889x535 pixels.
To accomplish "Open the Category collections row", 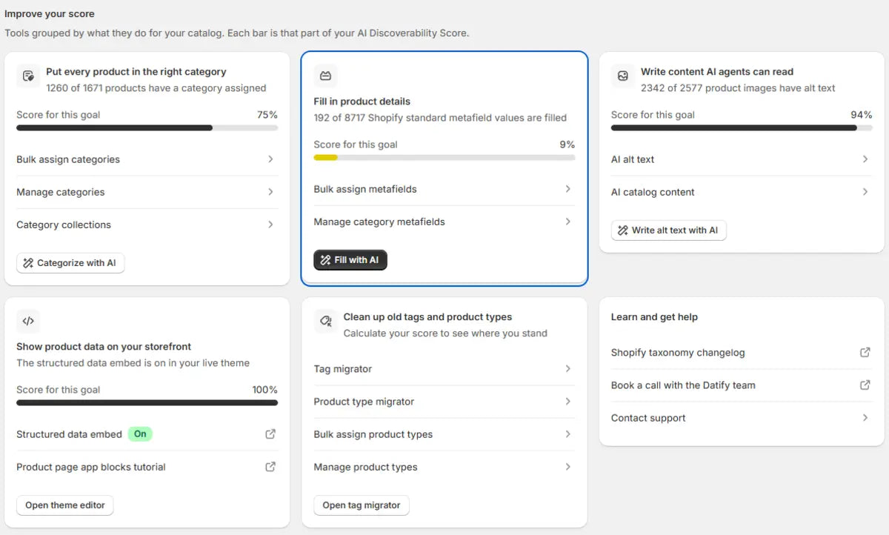I will tap(147, 225).
